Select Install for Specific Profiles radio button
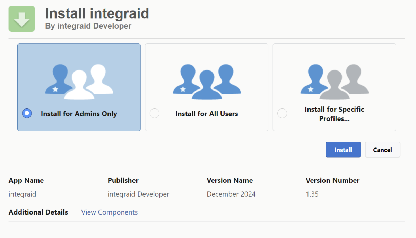Viewport: 416px width, 238px height. click(x=282, y=113)
